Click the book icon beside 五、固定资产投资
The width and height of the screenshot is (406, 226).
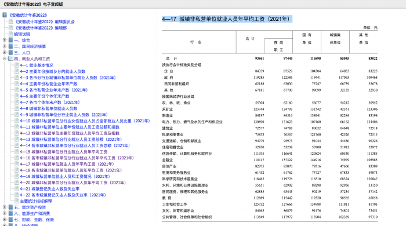pyautogui.click(x=10, y=207)
